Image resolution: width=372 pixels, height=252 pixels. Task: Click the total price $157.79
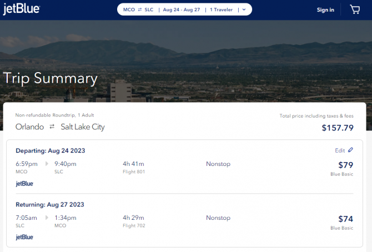coord(338,128)
